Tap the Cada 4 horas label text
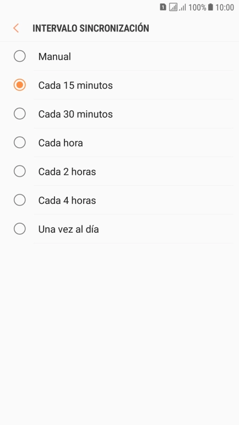Image resolution: width=239 pixels, height=425 pixels. (x=67, y=200)
